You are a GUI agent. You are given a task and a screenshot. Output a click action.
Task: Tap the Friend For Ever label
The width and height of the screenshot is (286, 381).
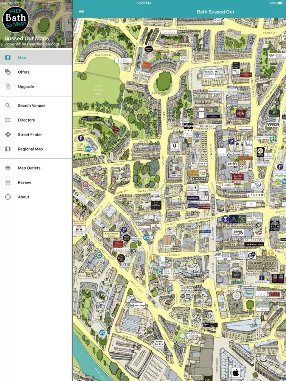tap(159, 344)
